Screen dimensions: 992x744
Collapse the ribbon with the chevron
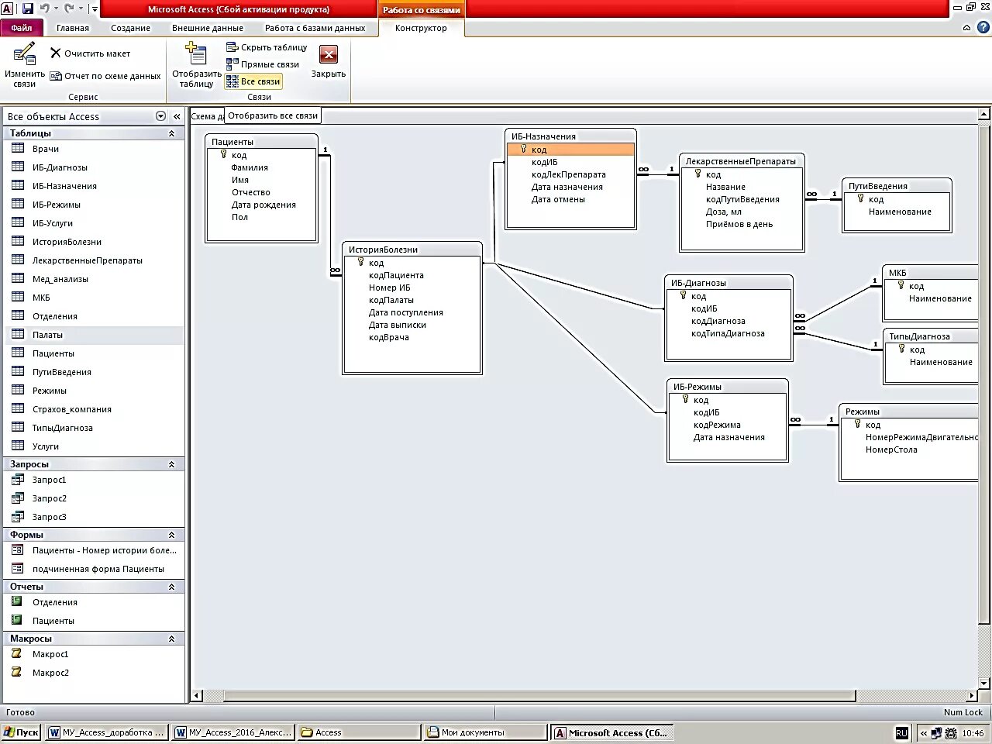coord(966,28)
